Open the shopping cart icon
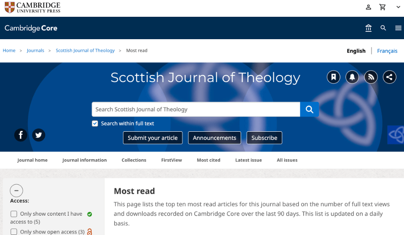 (x=382, y=7)
